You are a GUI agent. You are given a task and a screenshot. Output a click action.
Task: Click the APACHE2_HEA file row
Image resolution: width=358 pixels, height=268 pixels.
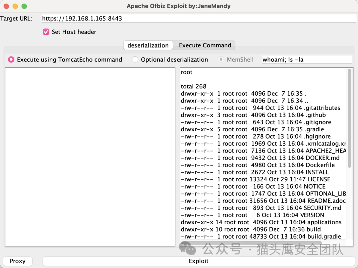tap(263, 151)
